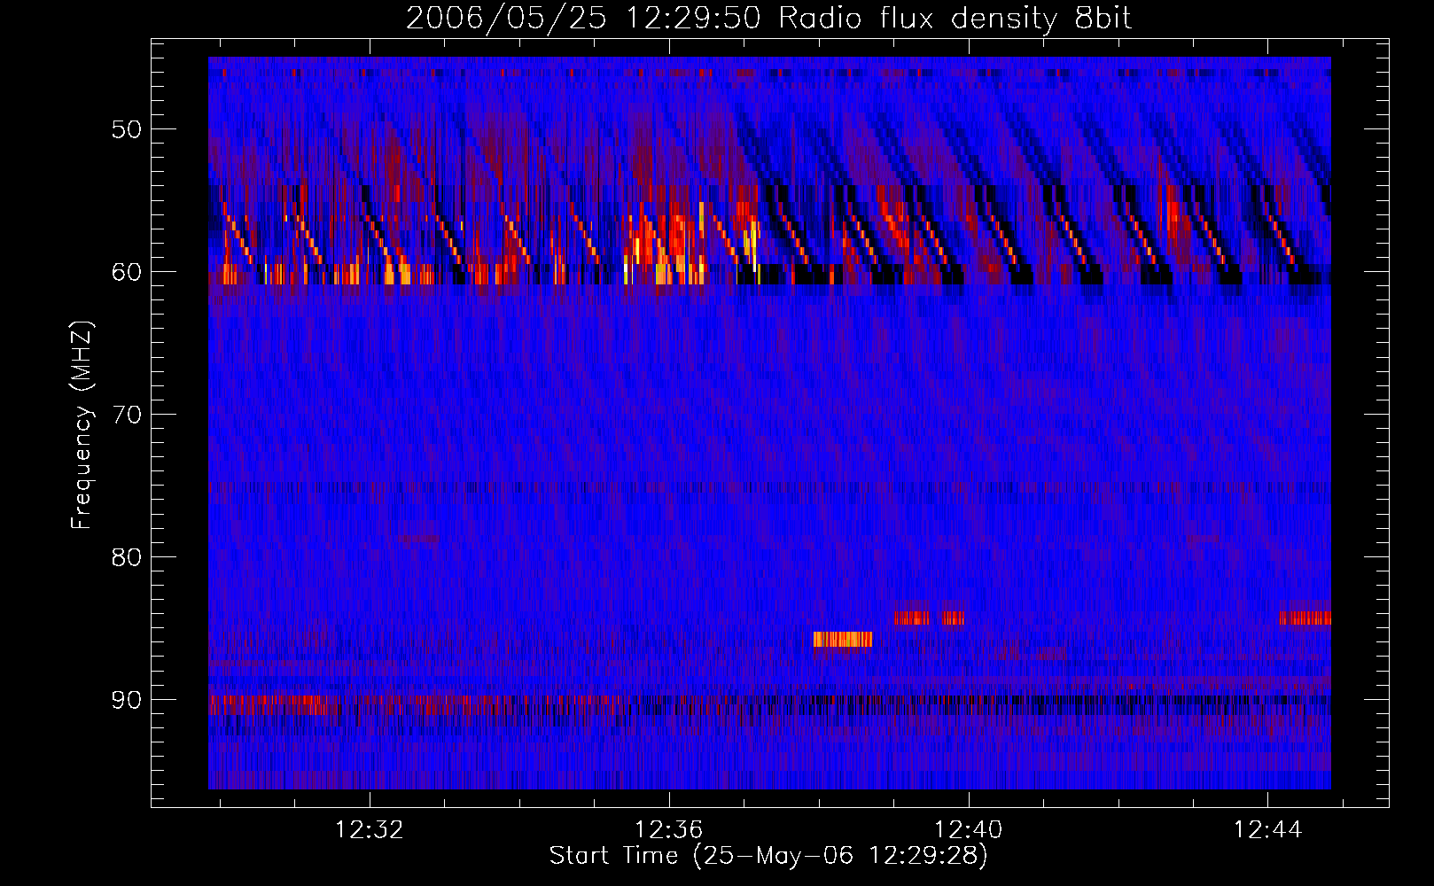This screenshot has width=1434, height=886.
Task: Click the frequency tick label "60"
Action: [x=127, y=272]
